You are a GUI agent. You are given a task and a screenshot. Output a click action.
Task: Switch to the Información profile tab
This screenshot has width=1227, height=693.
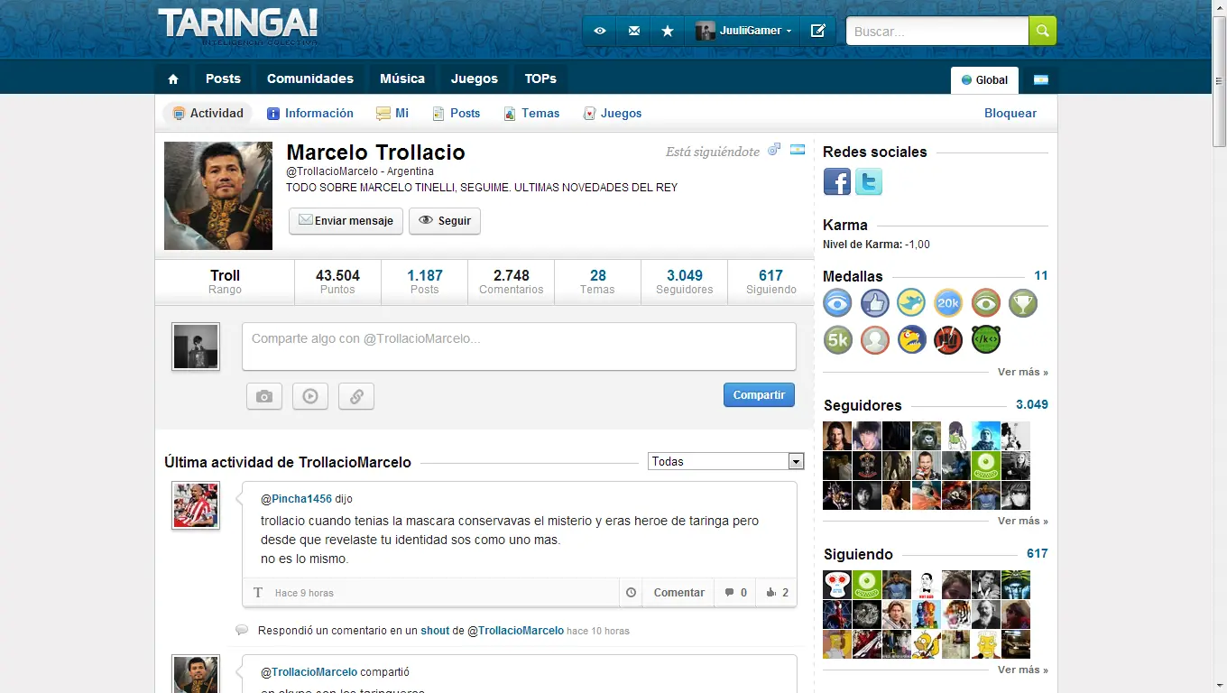pyautogui.click(x=310, y=113)
